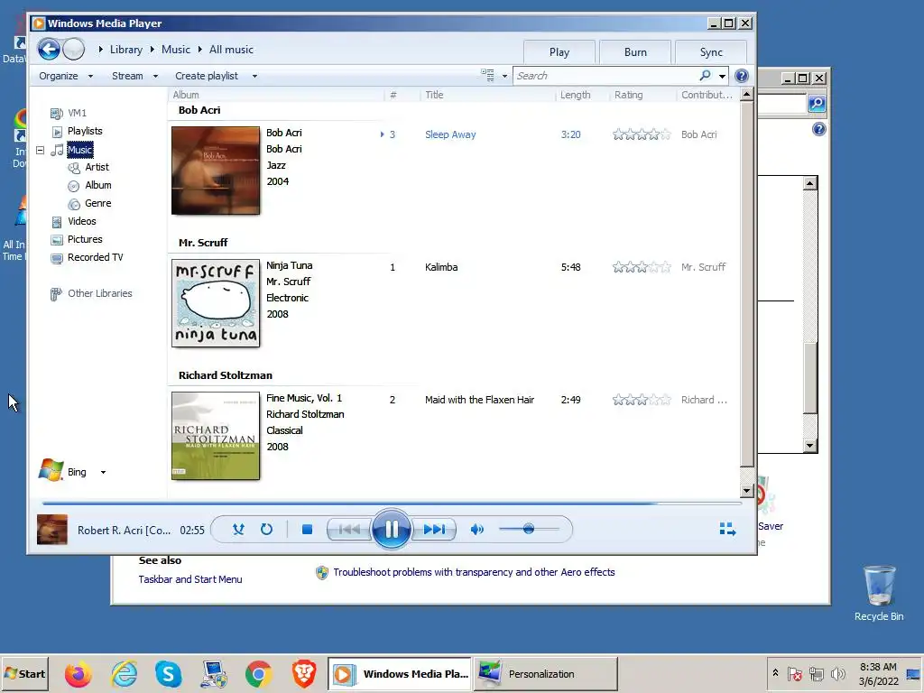Mute the player volume
Image resolution: width=924 pixels, height=693 pixels.
(476, 529)
